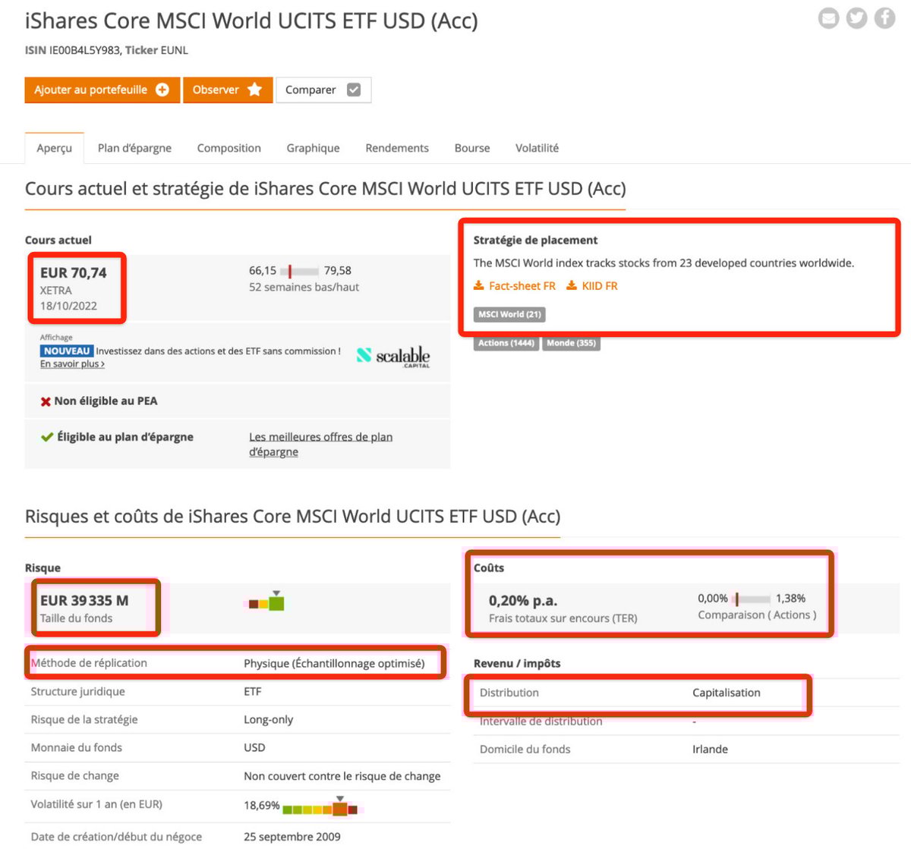Click the Facebook share icon
911x849 pixels.
click(884, 17)
